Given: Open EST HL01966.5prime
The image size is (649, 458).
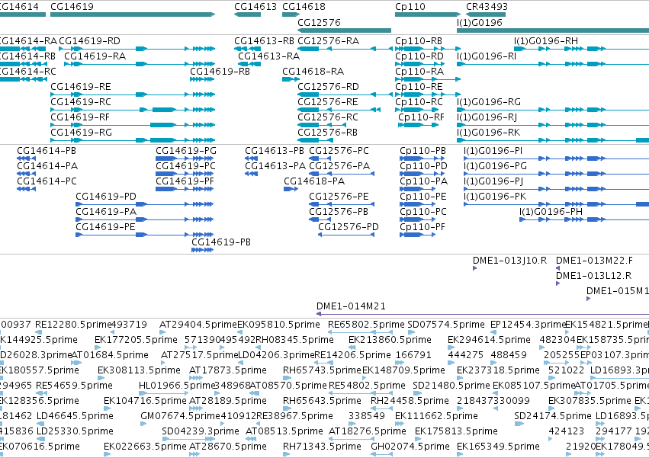Looking at the screenshot, I should [177, 386].
